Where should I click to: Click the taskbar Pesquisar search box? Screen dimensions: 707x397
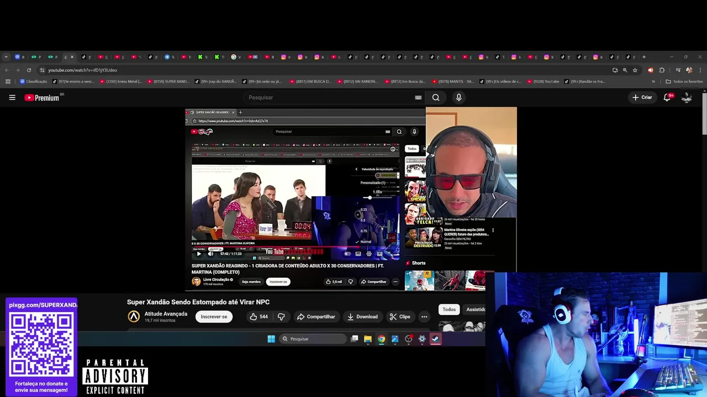coord(313,339)
